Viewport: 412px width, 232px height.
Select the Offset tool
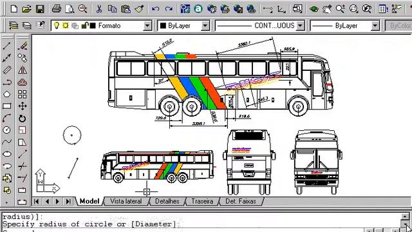[x=23, y=82]
